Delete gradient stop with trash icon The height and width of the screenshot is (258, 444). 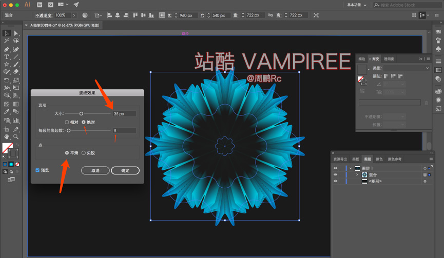427,103
